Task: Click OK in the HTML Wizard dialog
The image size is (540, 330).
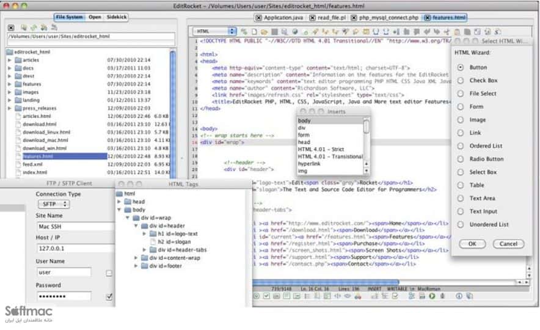Action: [x=472, y=244]
